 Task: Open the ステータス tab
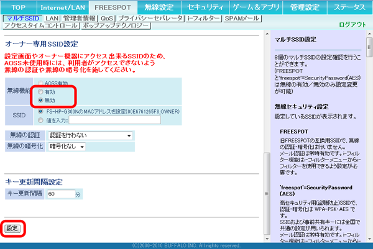tap(349, 7)
